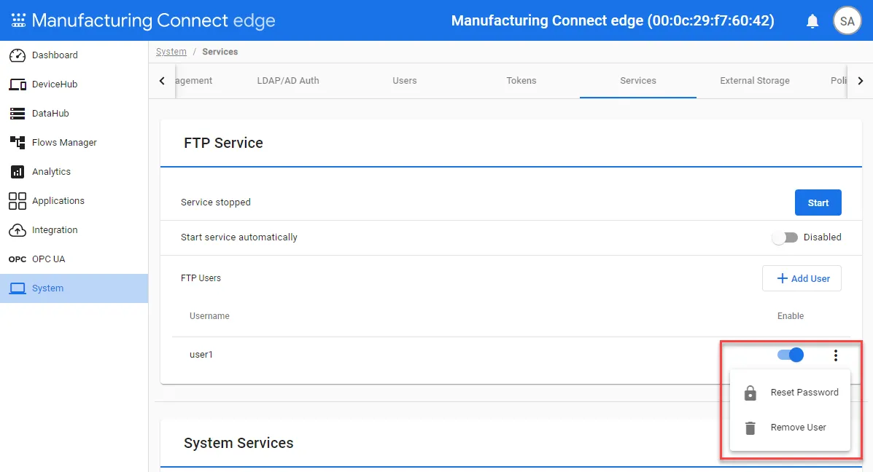The image size is (873, 472).
Task: Open the External Storage tab
Action: pos(754,81)
